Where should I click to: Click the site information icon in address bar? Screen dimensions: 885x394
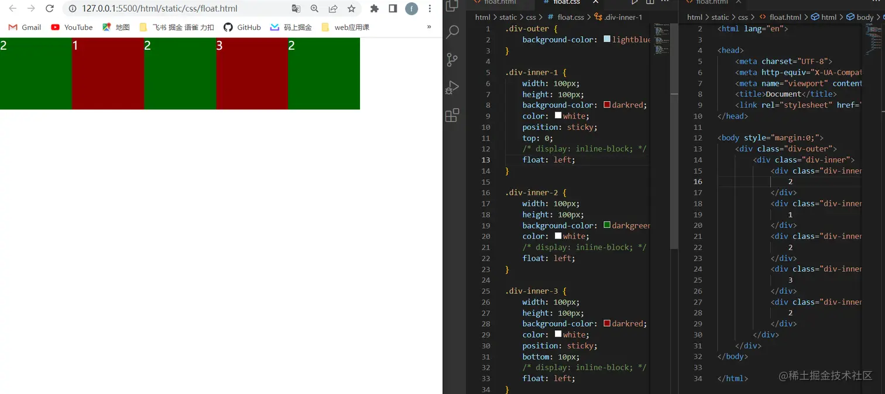click(72, 9)
